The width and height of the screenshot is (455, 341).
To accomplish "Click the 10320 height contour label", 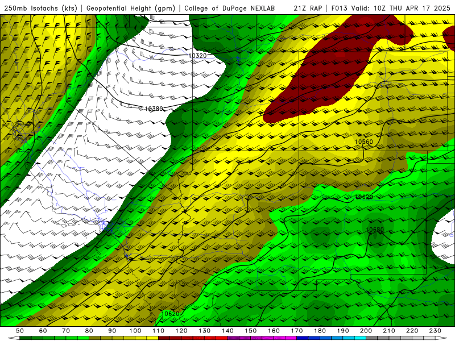I will pos(197,55).
